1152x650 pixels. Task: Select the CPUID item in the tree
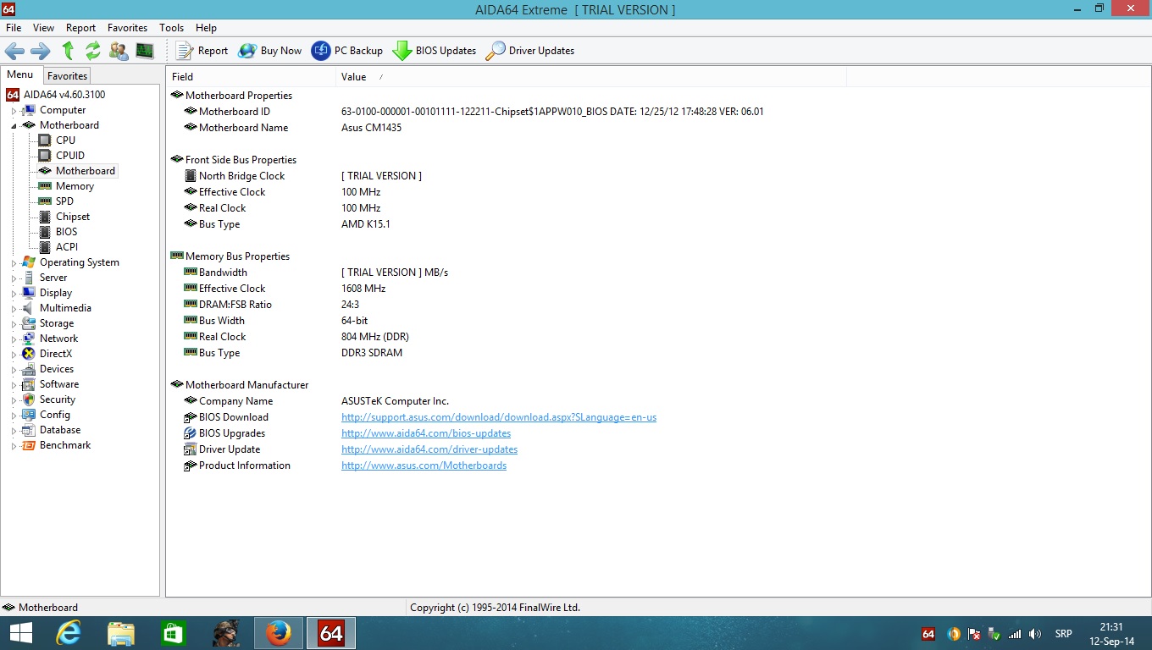(70, 156)
